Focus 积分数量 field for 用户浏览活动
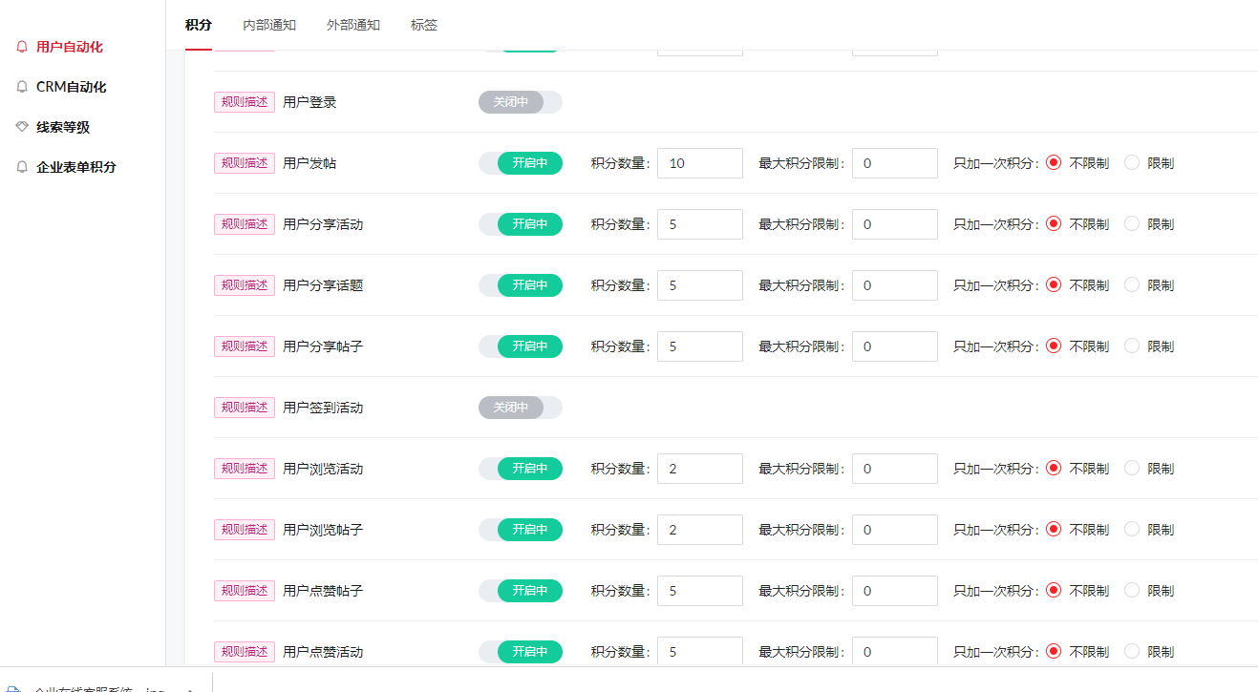This screenshot has height=692, width=1258. point(700,469)
